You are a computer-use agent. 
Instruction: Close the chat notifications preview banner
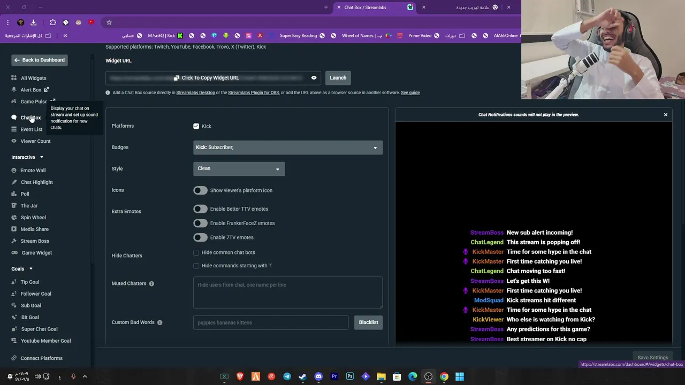[x=666, y=115]
